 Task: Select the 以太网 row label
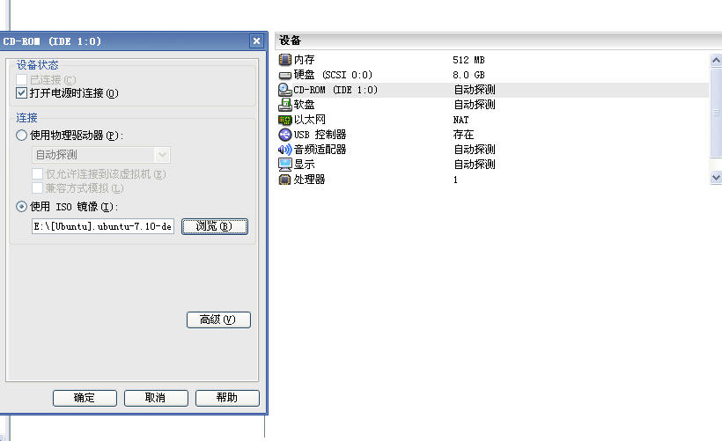coord(309,120)
